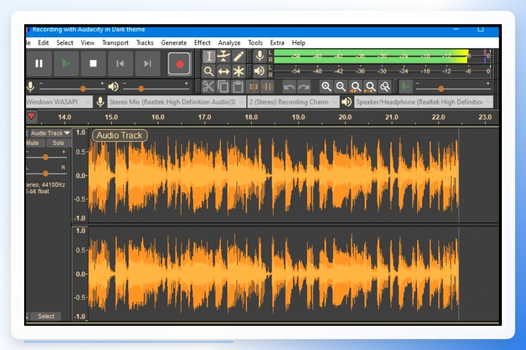The height and width of the screenshot is (350, 526).
Task: Click the playback device speaker icon
Action: 346,102
